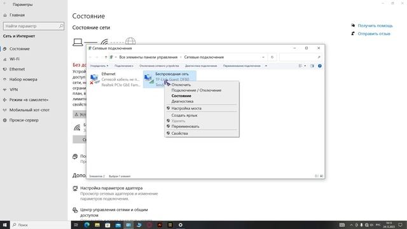Expand the address bar history dropdown
The width and height of the screenshot is (407, 229).
(x=263, y=57)
